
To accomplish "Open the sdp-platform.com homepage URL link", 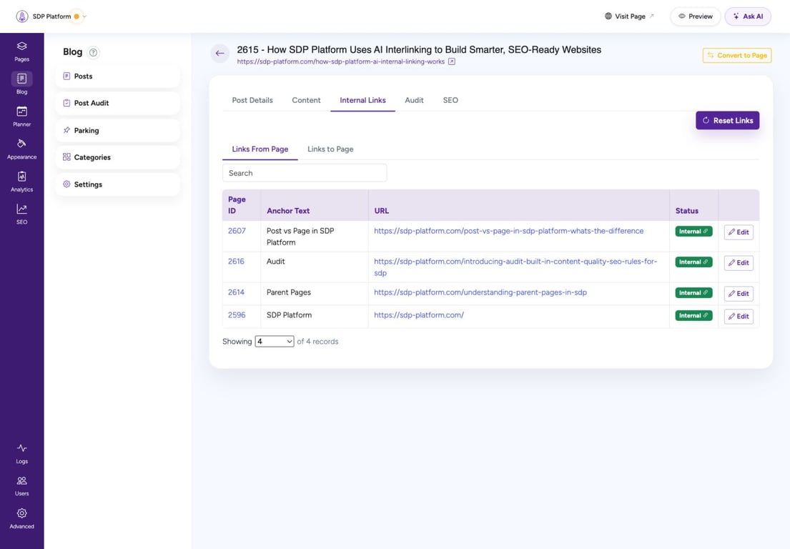I will click(419, 315).
